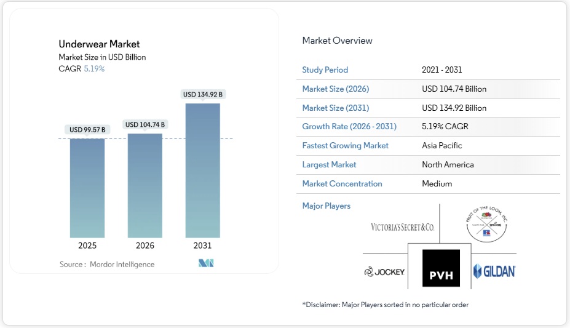Click the Jockey logo
570x328 pixels.
point(384,271)
